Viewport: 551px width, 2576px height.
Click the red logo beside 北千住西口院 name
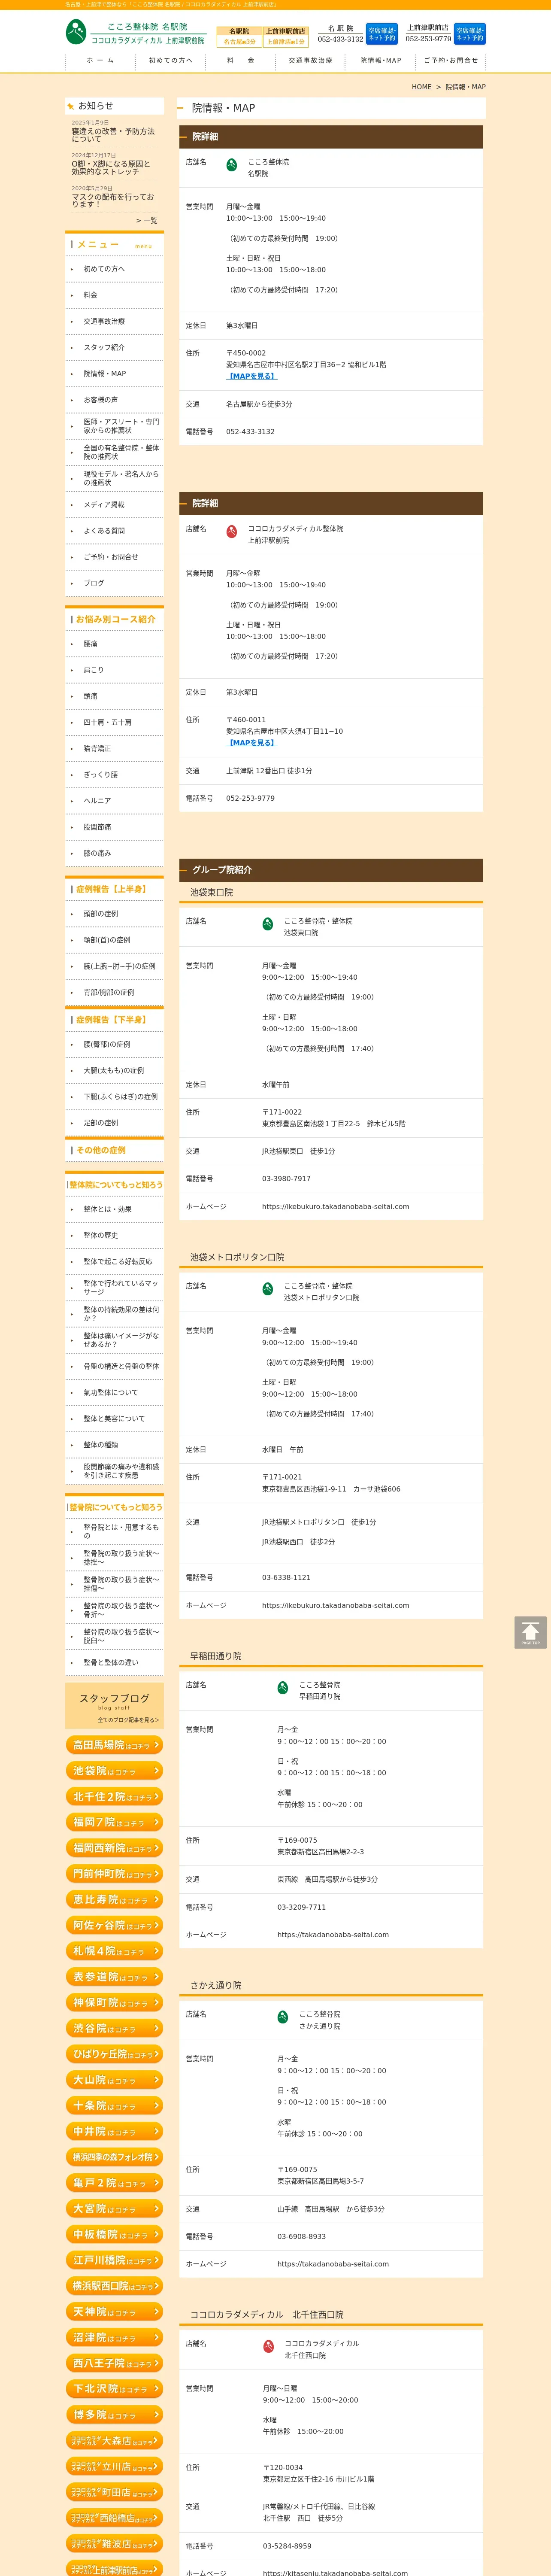click(269, 2346)
